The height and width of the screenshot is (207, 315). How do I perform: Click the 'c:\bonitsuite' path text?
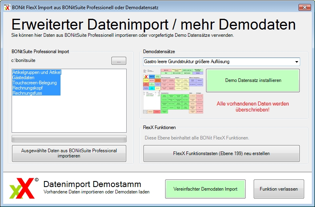click(23, 60)
